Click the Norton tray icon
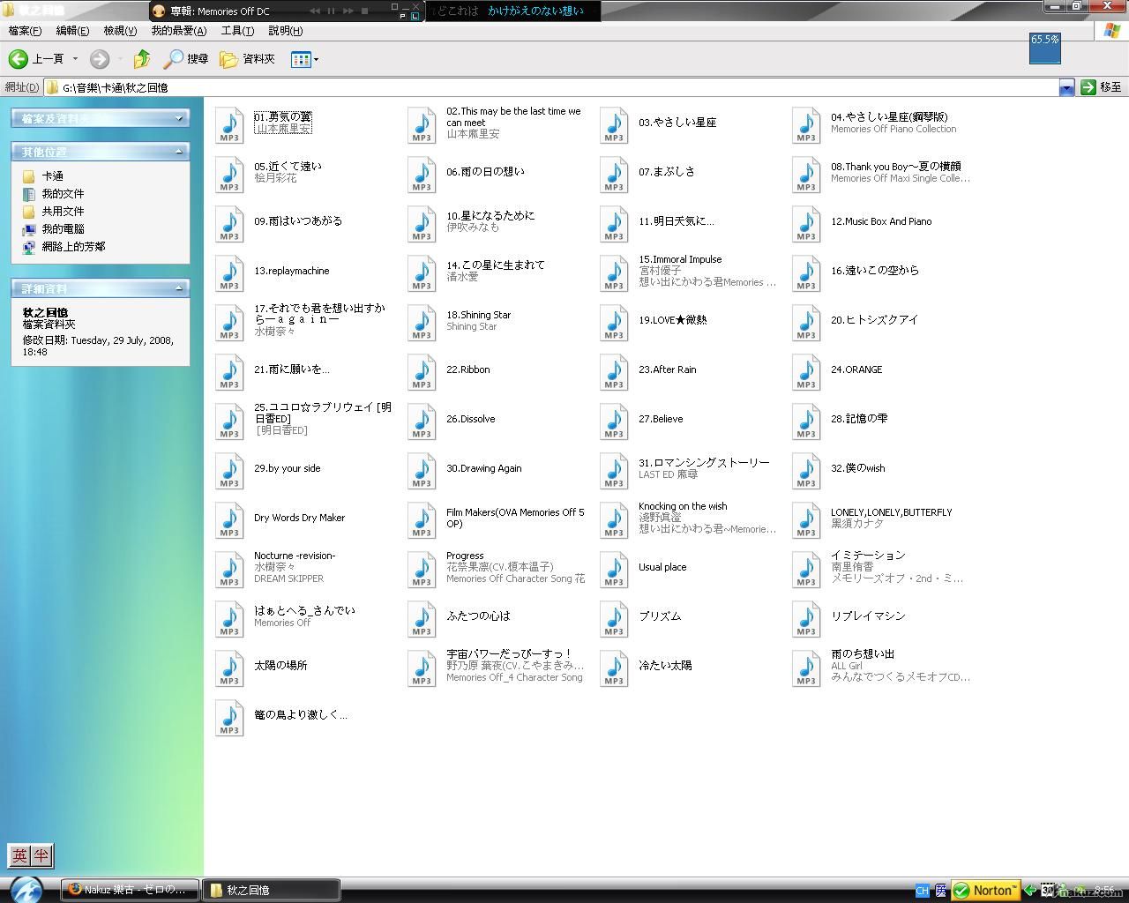This screenshot has height=903, width=1129. pos(986,891)
